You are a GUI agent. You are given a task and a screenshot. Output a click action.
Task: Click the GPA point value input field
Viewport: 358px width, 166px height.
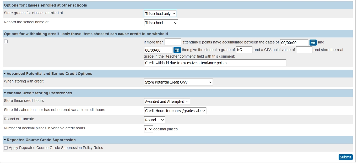pyautogui.click(x=304, y=50)
